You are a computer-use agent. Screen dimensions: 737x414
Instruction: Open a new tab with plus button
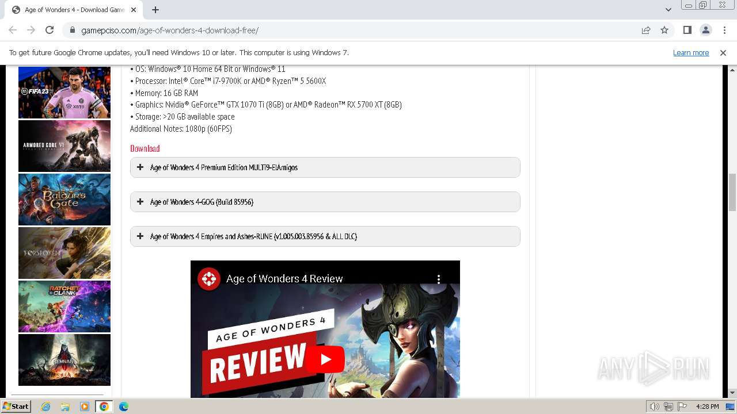[155, 10]
